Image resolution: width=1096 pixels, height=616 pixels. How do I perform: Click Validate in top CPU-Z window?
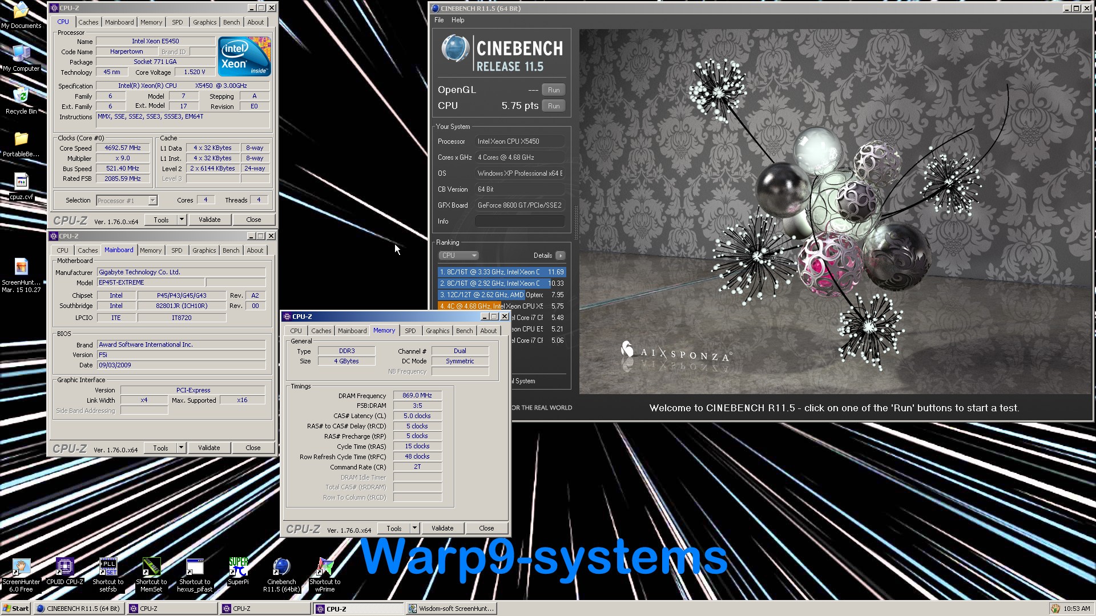(x=209, y=220)
